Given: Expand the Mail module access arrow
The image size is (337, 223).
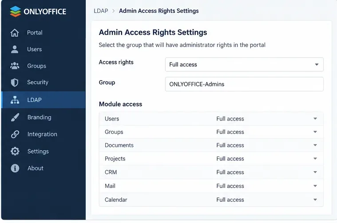Looking at the screenshot, I should coord(315,186).
